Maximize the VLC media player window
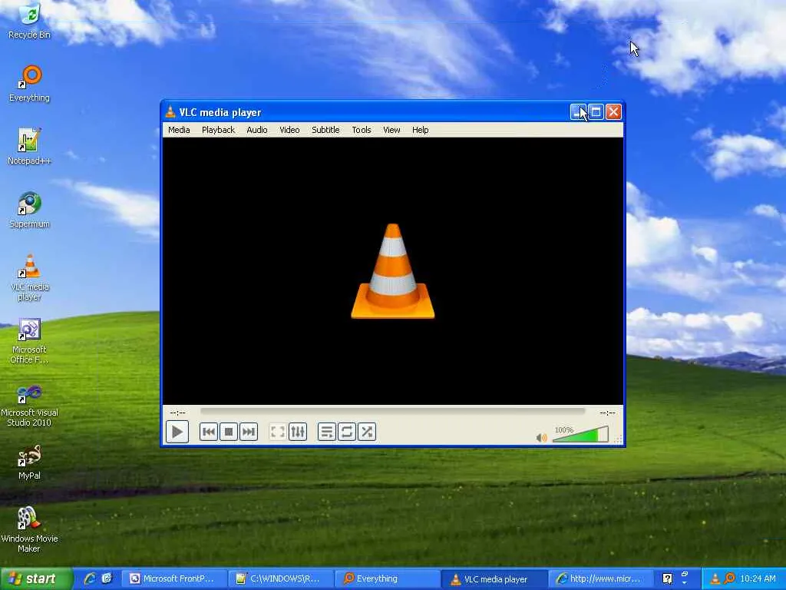The width and height of the screenshot is (786, 590). 596,112
